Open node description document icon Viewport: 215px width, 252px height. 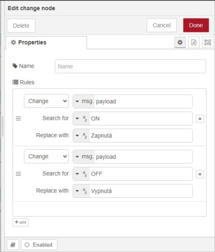(194, 42)
